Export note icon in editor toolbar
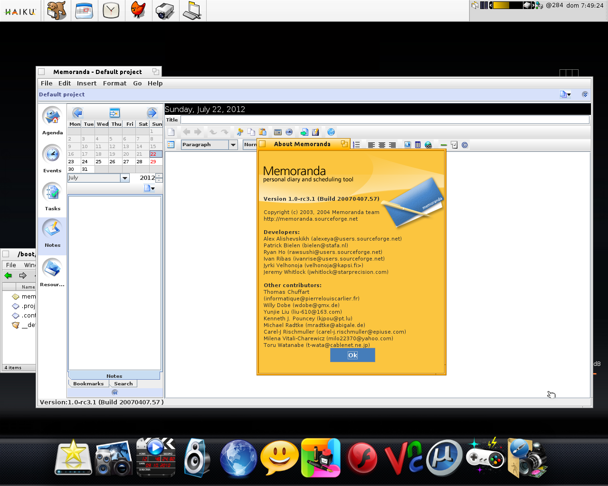Screen dimensions: 608x486 315,132
